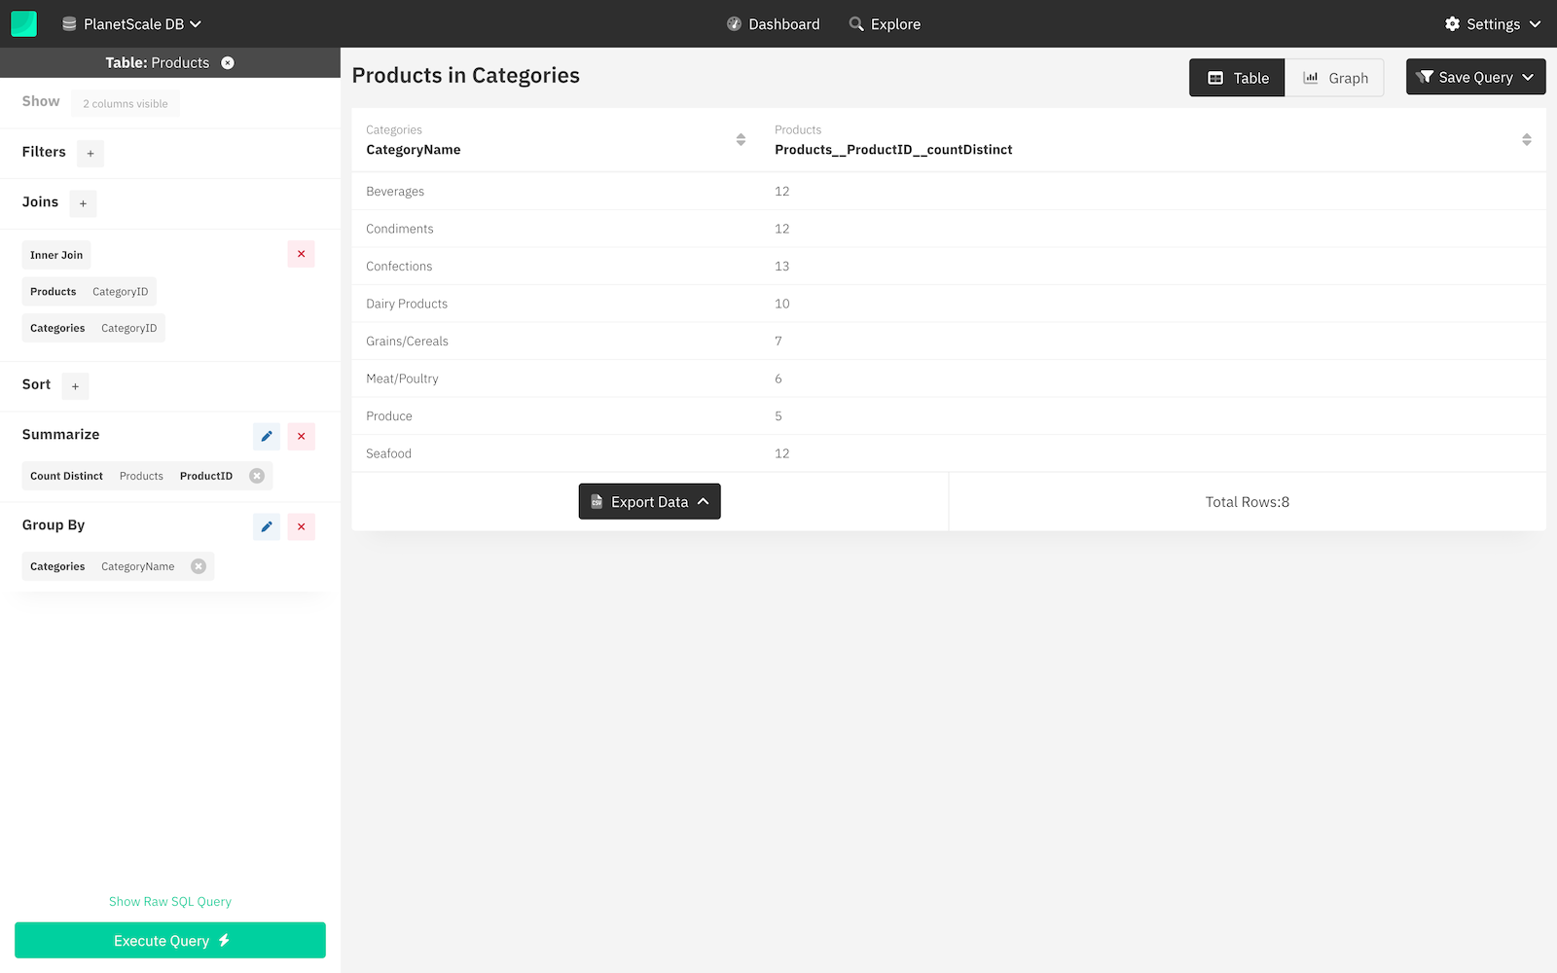The height and width of the screenshot is (973, 1557).
Task: Sort by the CategoryName column
Action: click(x=740, y=139)
